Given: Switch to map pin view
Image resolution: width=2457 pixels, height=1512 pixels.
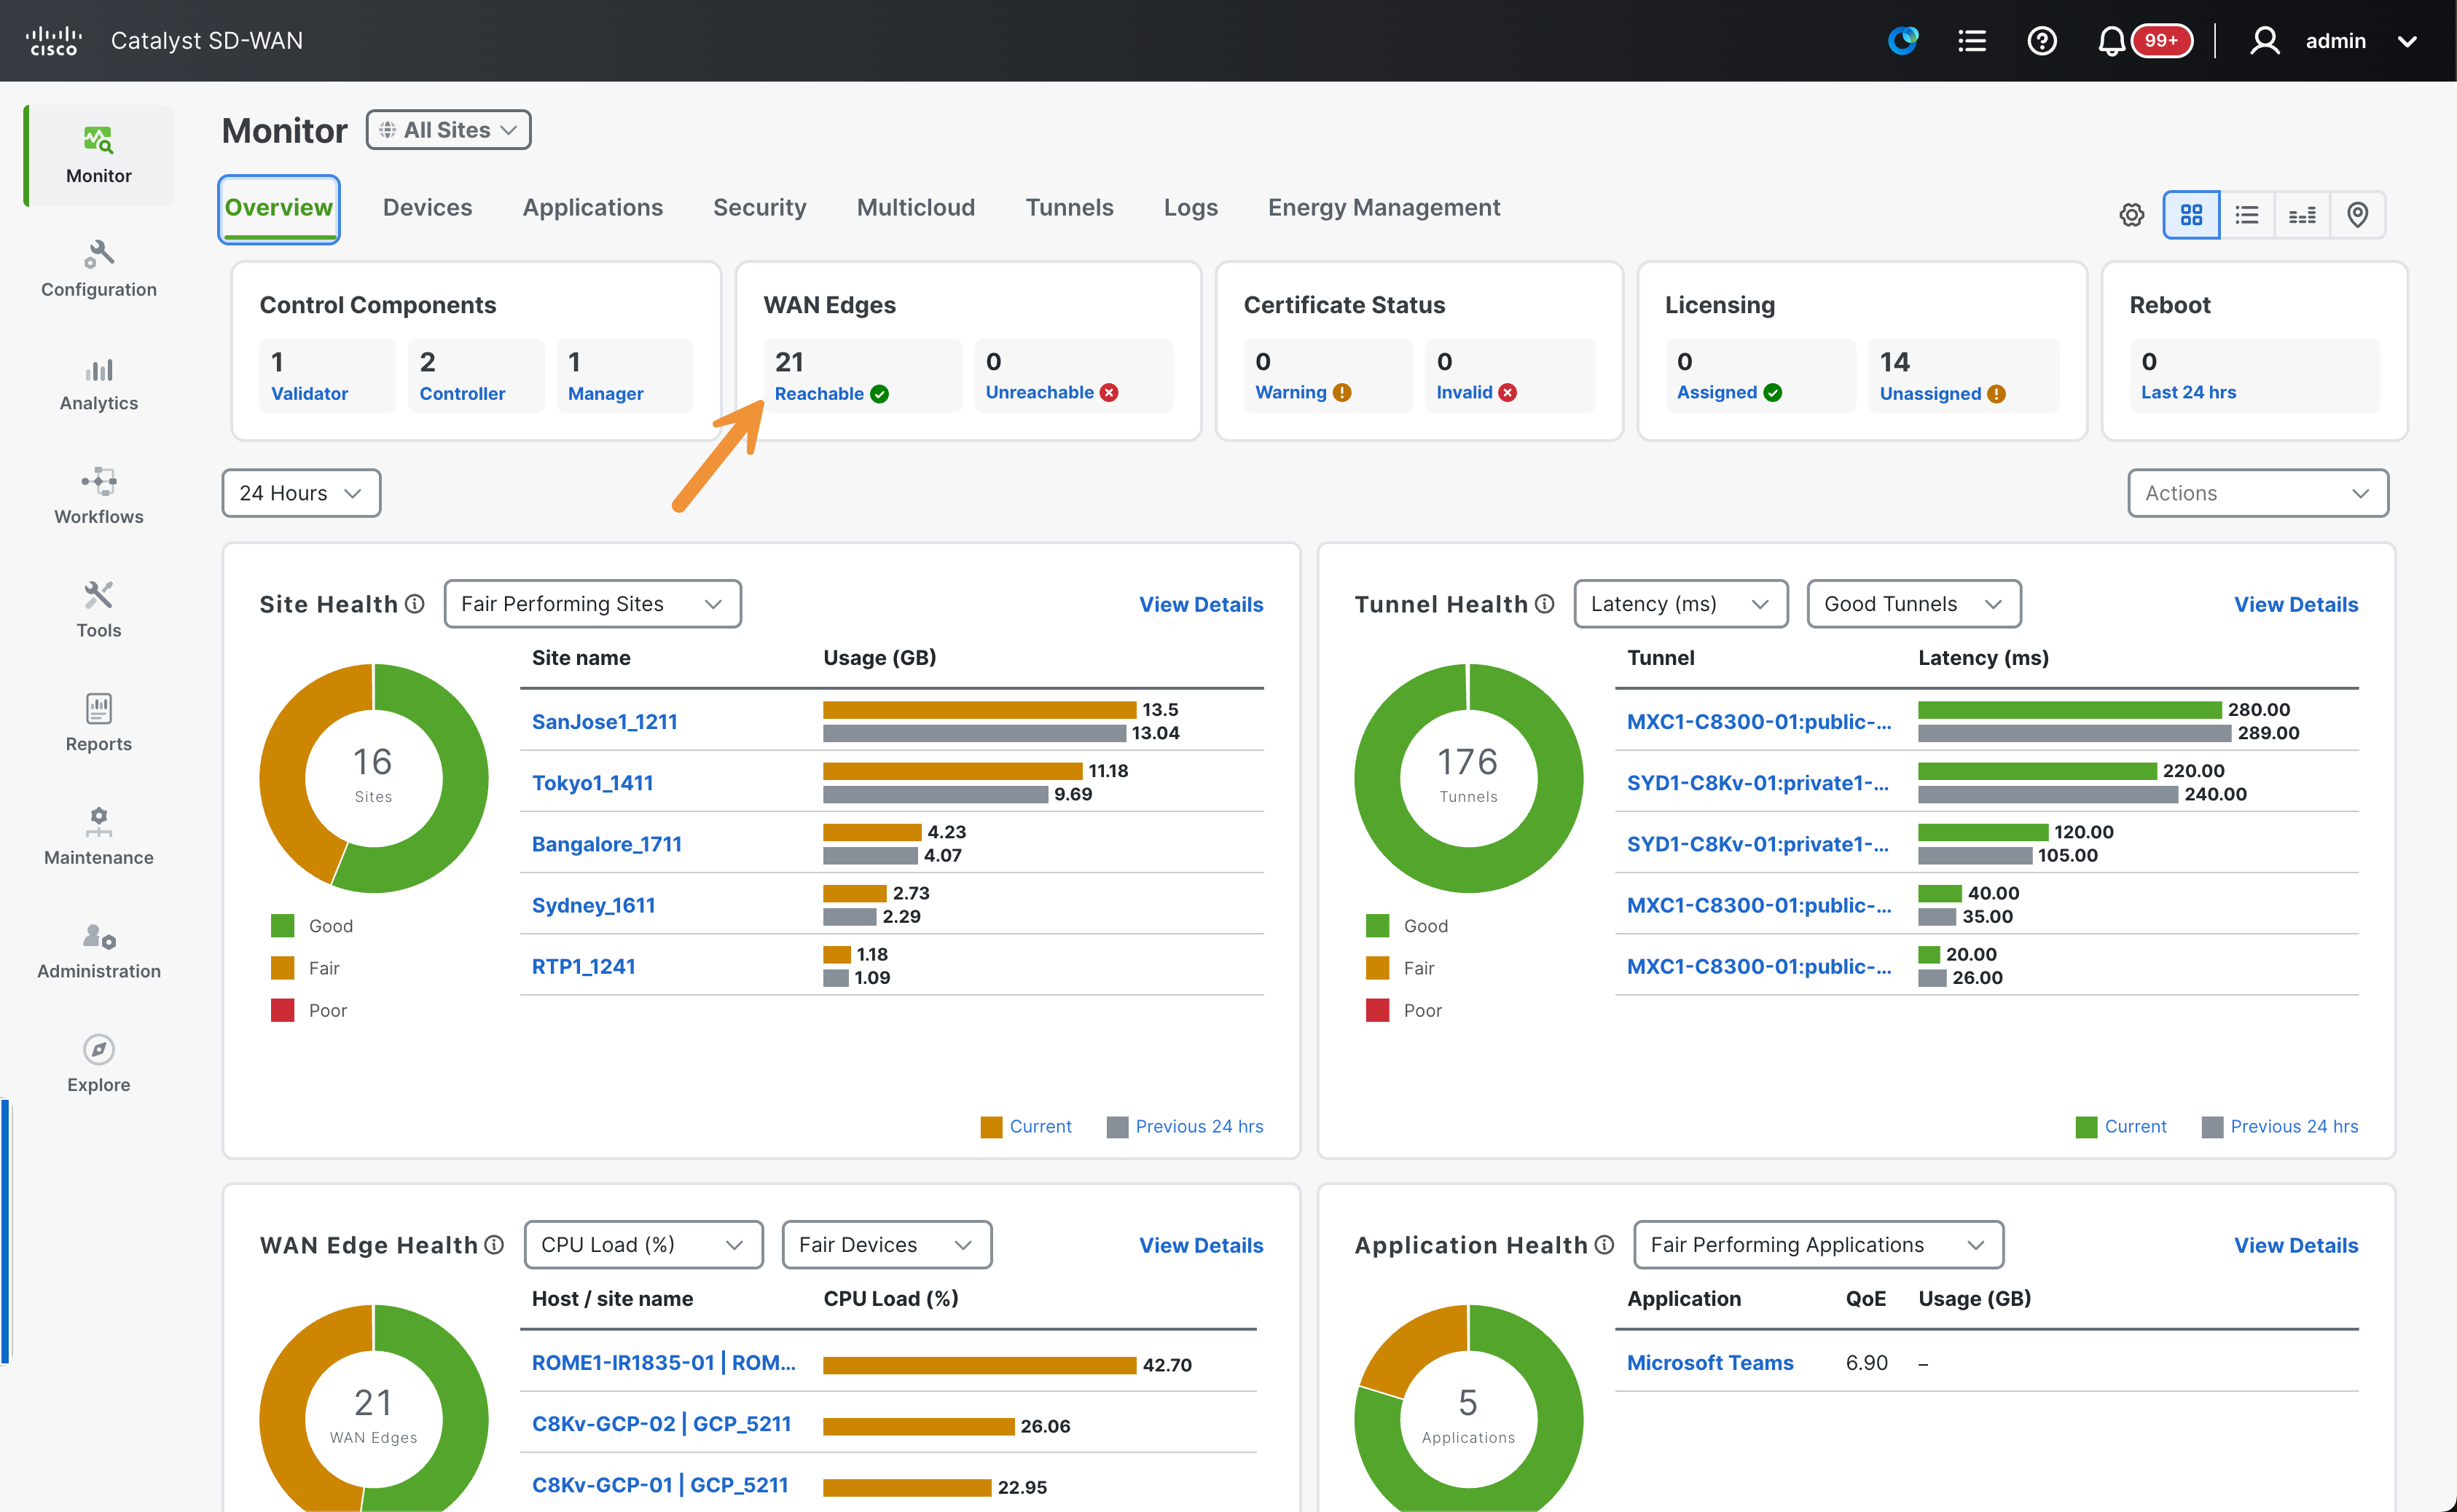Looking at the screenshot, I should [2357, 214].
